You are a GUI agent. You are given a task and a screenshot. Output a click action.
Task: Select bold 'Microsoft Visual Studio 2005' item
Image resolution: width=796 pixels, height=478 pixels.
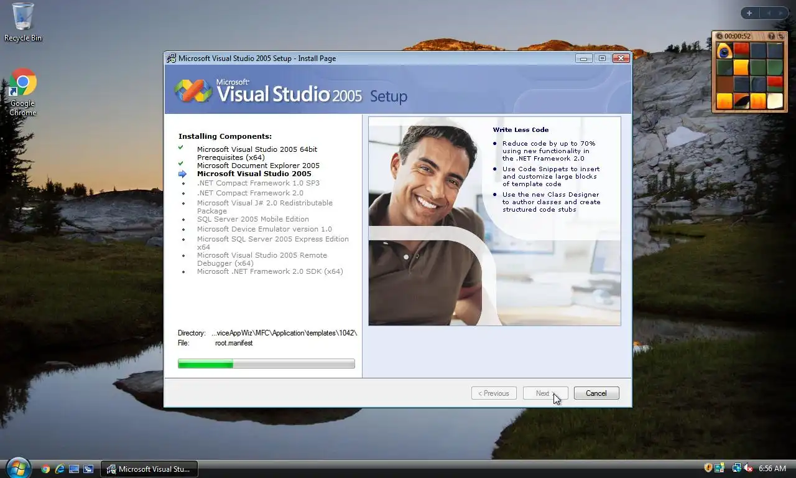[254, 174]
